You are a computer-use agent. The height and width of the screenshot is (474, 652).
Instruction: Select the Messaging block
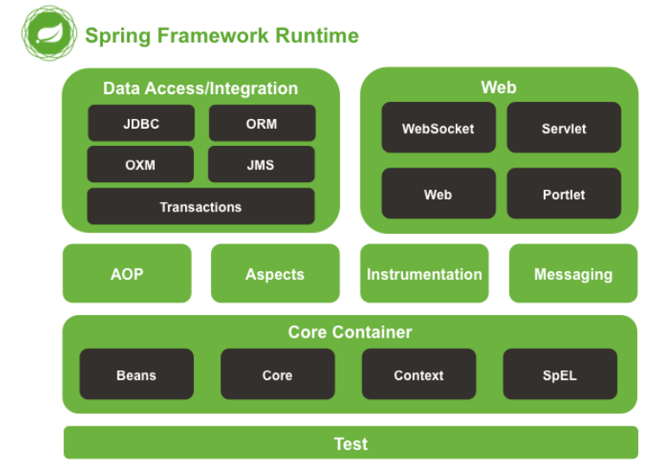573,274
